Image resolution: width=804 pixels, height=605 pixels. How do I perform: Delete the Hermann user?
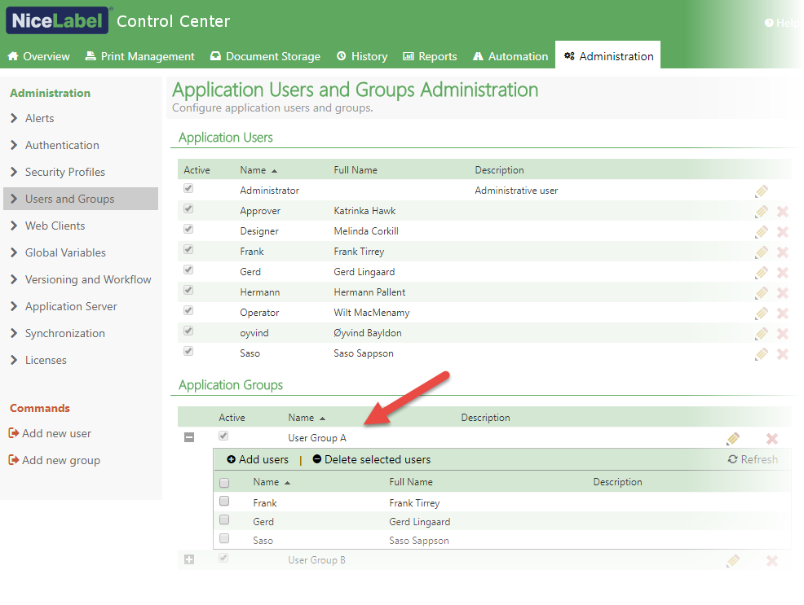[783, 293]
